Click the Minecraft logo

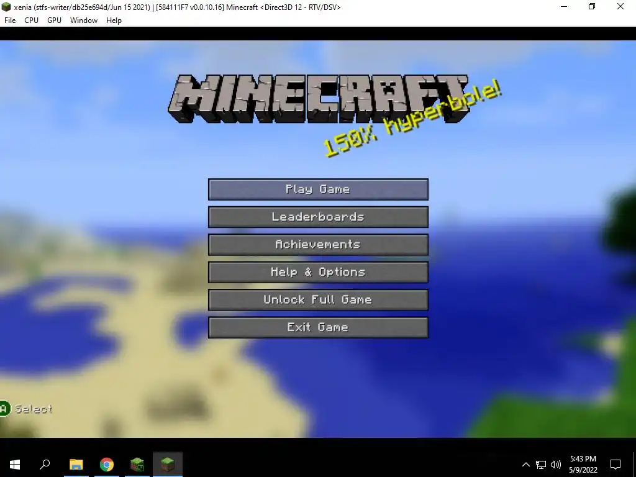click(318, 99)
